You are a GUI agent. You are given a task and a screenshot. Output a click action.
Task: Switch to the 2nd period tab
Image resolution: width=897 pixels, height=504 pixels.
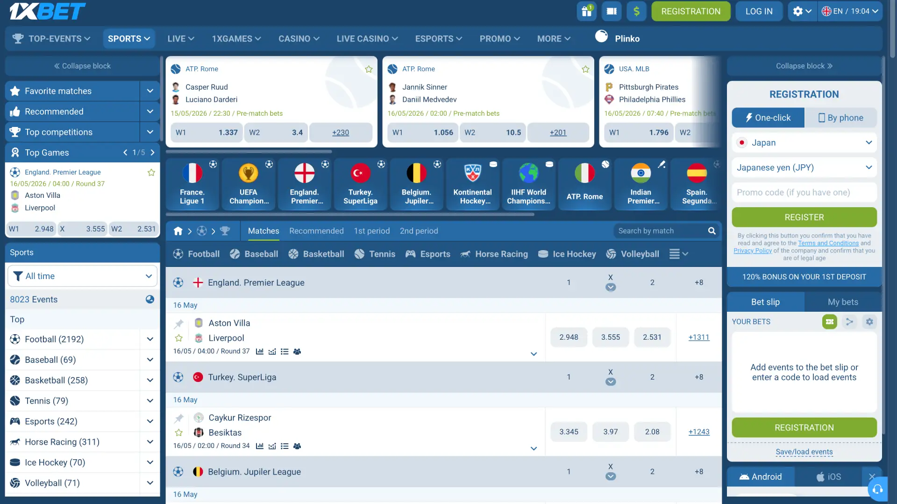click(419, 231)
